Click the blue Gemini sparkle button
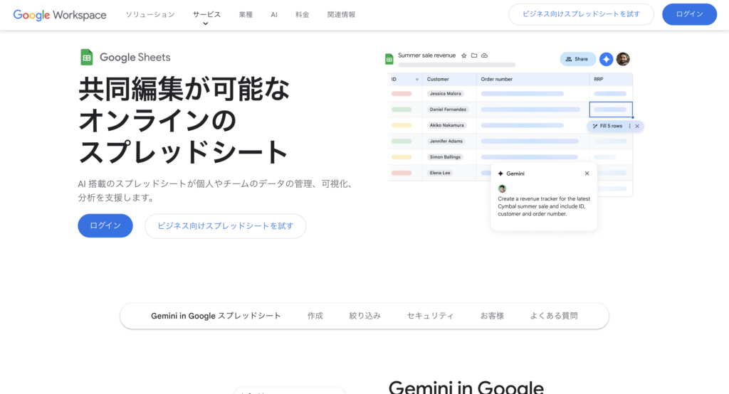The height and width of the screenshot is (394, 729). pos(606,59)
